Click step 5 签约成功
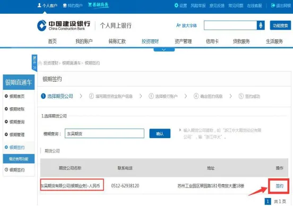Image resolution: width=293 pixels, height=206 pixels. tap(249, 96)
